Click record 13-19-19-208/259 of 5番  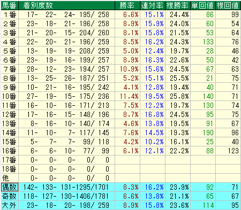[68, 51]
